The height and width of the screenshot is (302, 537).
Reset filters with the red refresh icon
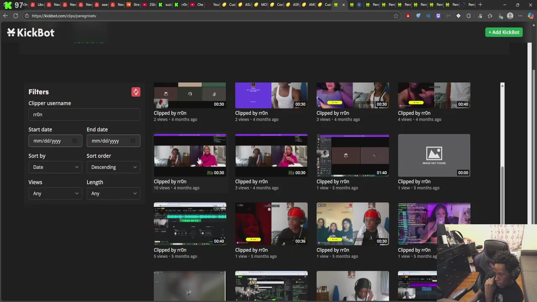(x=136, y=92)
